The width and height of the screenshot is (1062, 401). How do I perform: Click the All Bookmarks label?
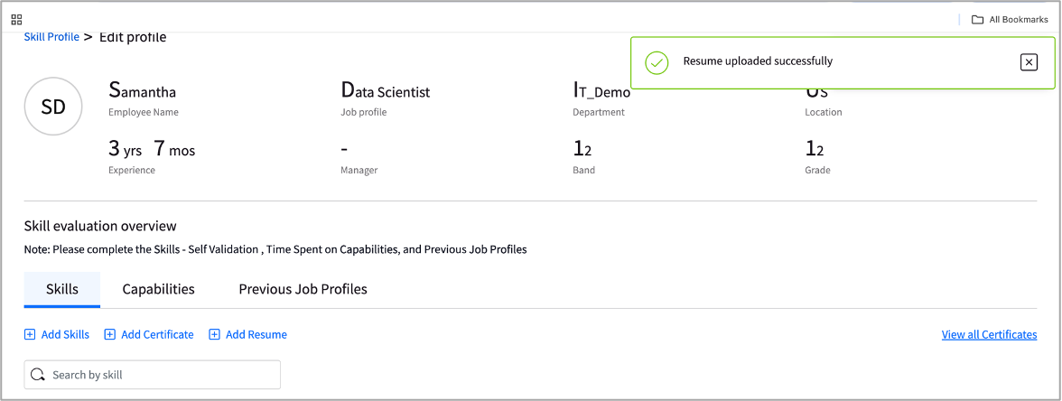click(1019, 20)
